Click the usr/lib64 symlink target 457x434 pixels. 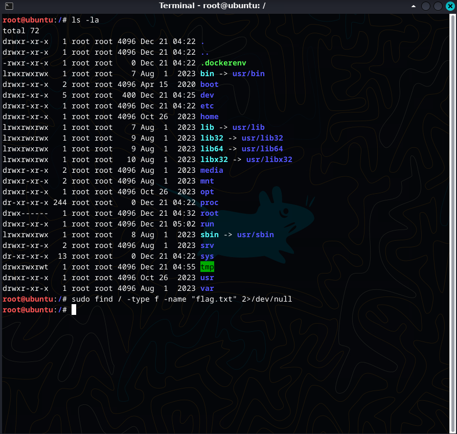click(x=261, y=149)
